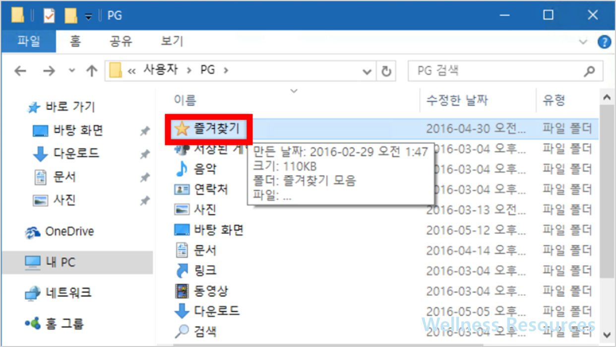Expand the address bar history dropdown
This screenshot has height=347, width=616.
tap(367, 71)
